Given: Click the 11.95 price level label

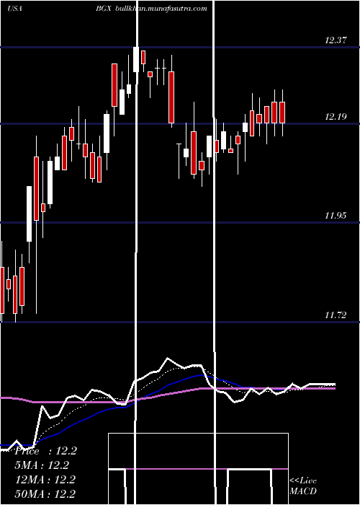Looking at the screenshot, I should tap(336, 216).
